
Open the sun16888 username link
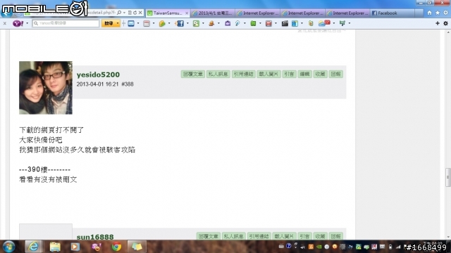point(95,237)
